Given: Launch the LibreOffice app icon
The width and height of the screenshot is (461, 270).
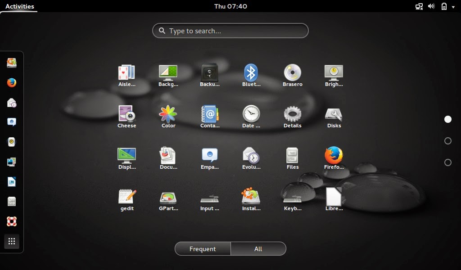Looking at the screenshot, I should pyautogui.click(x=334, y=197).
